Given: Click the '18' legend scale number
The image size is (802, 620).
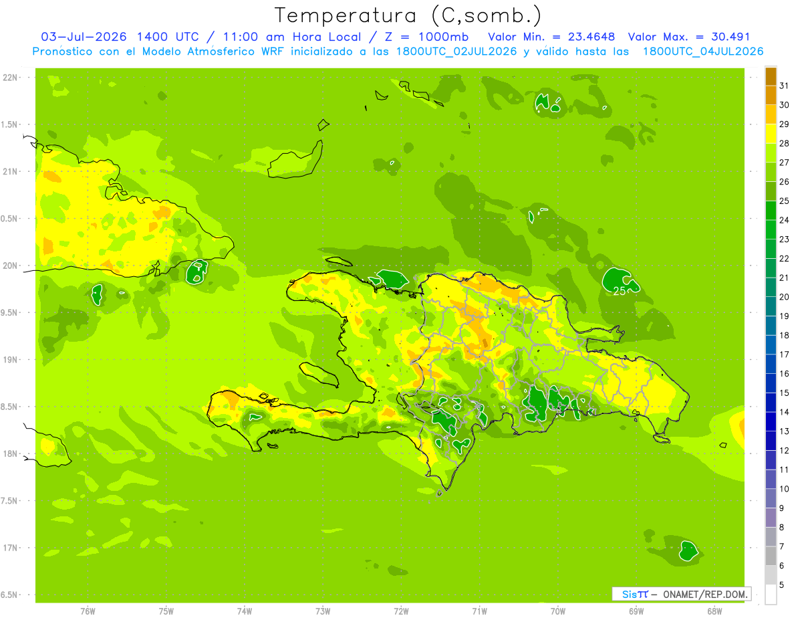Looking at the screenshot, I should [785, 335].
